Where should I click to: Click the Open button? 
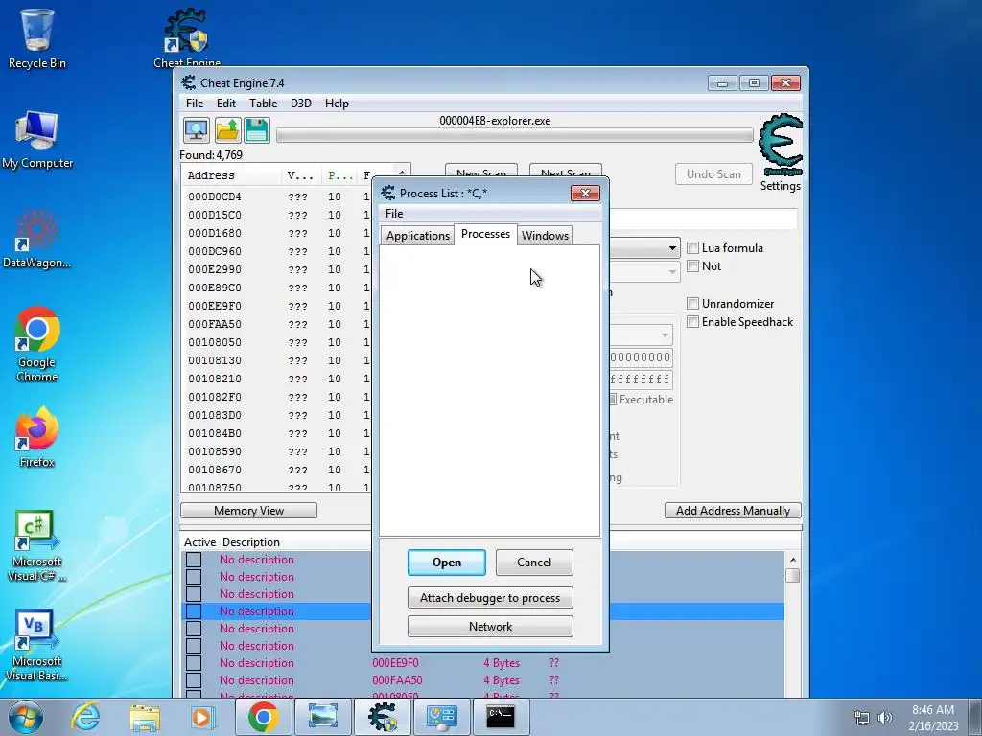click(x=447, y=563)
